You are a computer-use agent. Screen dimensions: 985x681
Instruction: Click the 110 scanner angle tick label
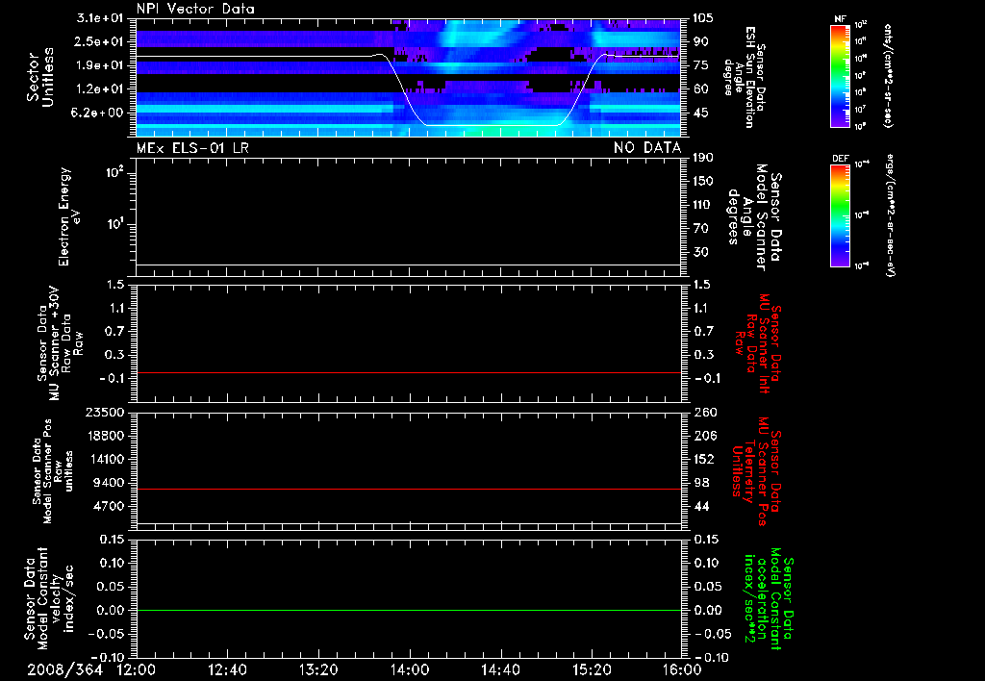coord(703,205)
